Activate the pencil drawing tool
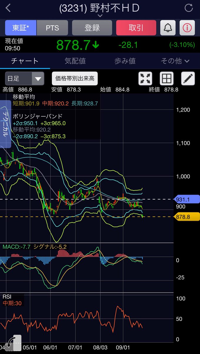The height and width of the screenshot is (354, 200). click(188, 79)
